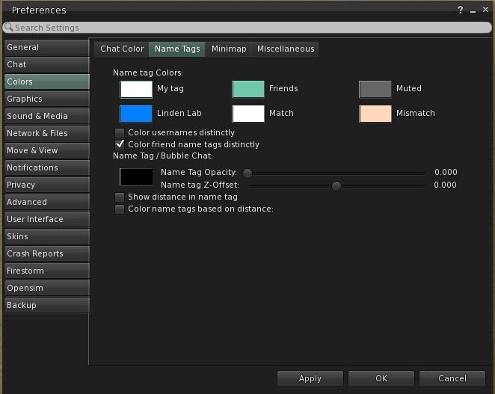Select the Skins section

(47, 236)
